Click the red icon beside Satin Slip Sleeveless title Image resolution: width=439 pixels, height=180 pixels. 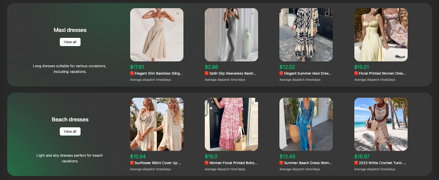(x=207, y=73)
